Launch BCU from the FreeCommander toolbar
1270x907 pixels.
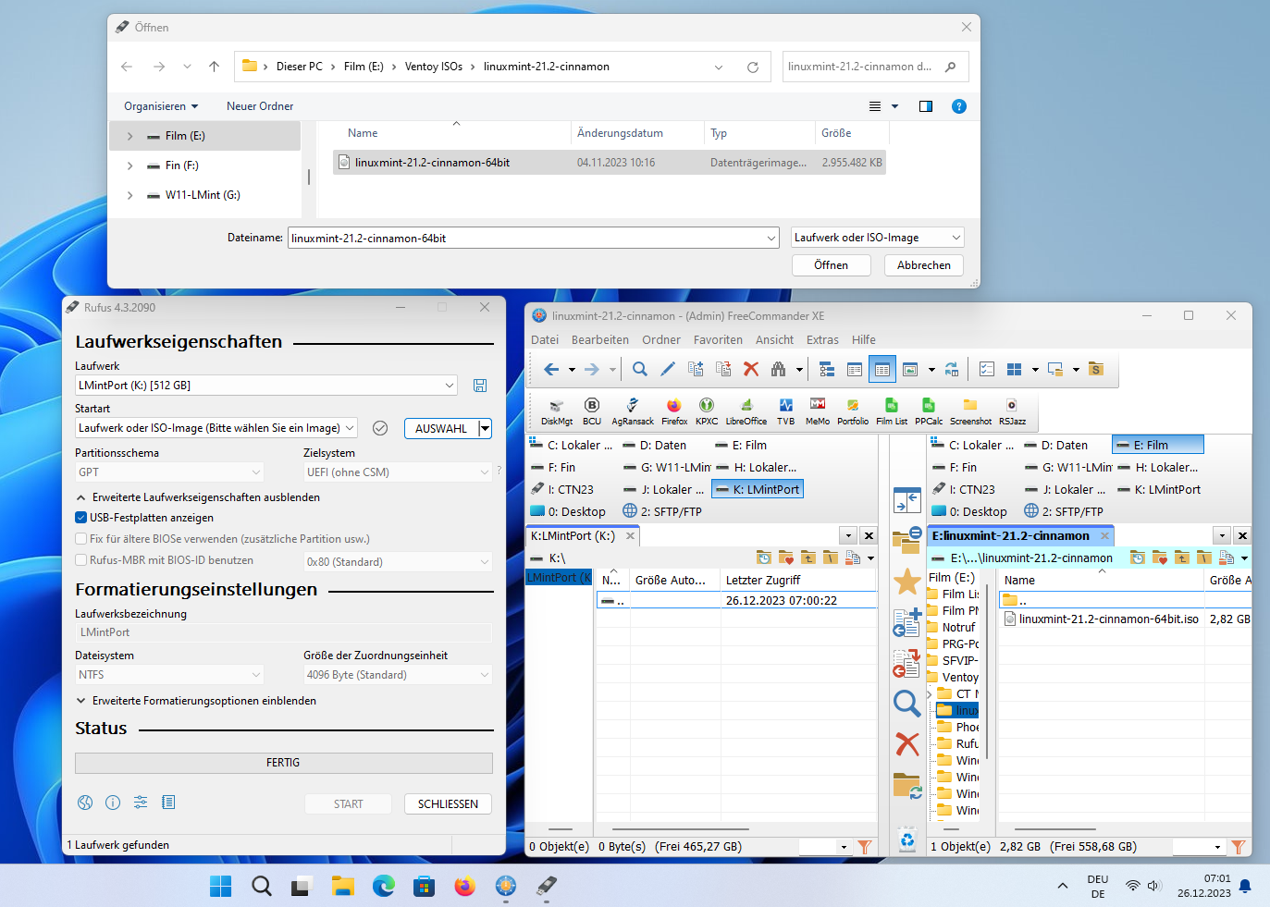tap(592, 411)
